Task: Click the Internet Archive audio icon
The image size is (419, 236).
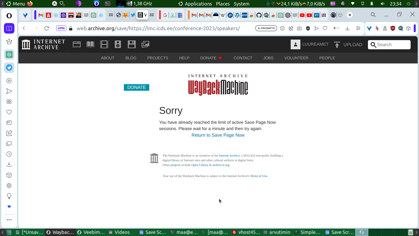Action: point(118,44)
